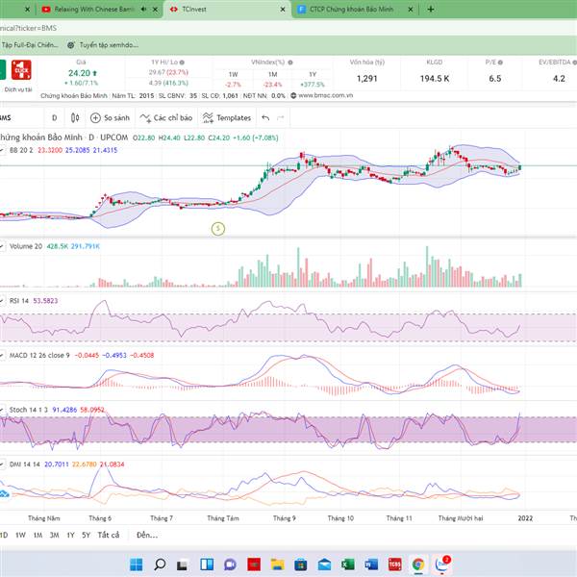The height and width of the screenshot is (577, 577).
Task: Open the Tuyển tập xemhdo bookmark
Action: click(104, 45)
